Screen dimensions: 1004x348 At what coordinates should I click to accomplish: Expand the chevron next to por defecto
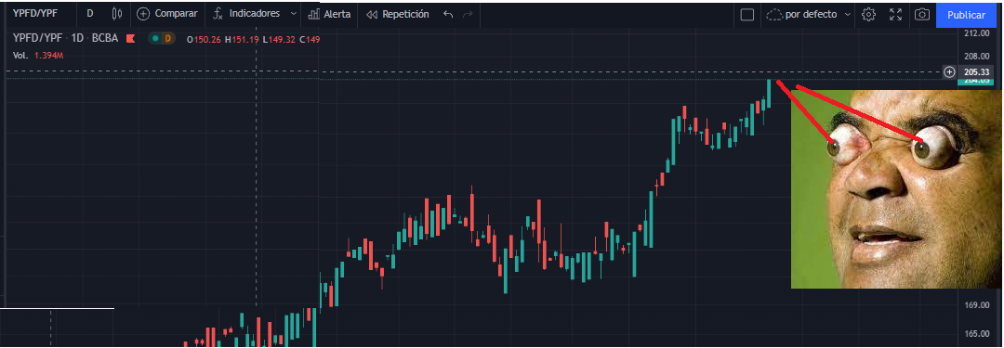coord(848,14)
